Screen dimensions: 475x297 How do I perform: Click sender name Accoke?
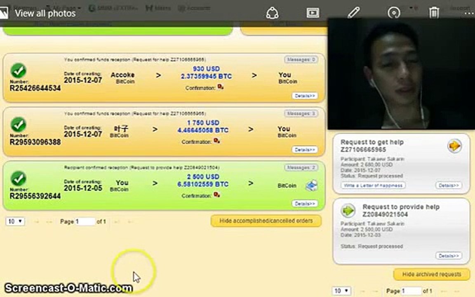[123, 75]
